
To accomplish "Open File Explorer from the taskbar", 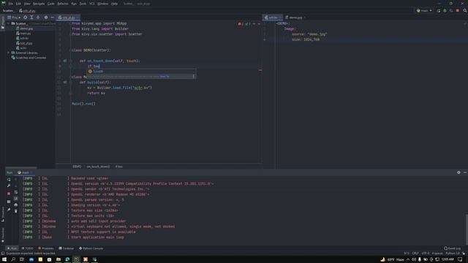I will (x=58, y=259).
